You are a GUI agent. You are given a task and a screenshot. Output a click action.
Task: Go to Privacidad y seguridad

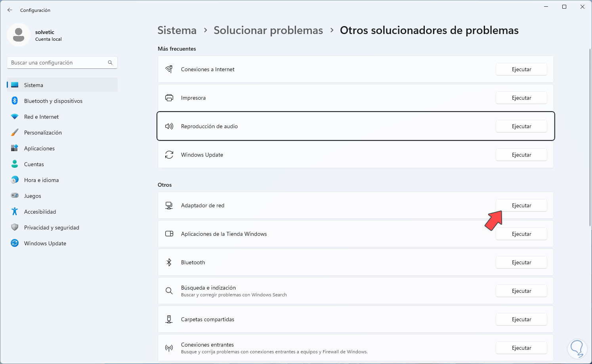52,227
